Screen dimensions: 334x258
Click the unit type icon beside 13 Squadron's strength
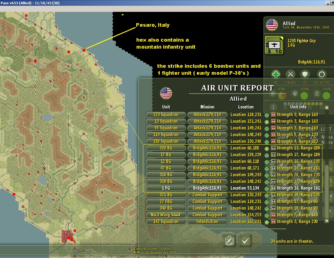273,121
